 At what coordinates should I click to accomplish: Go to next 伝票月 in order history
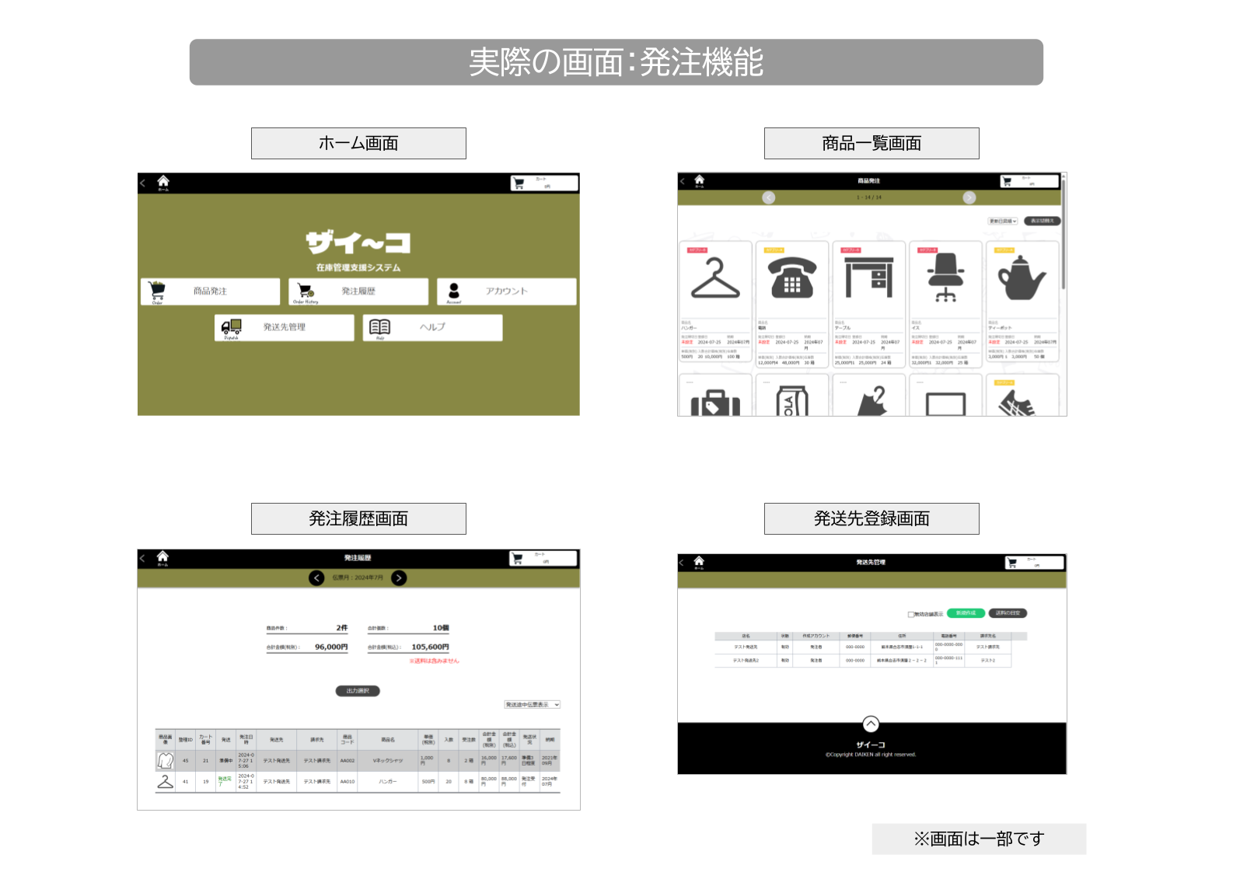399,577
